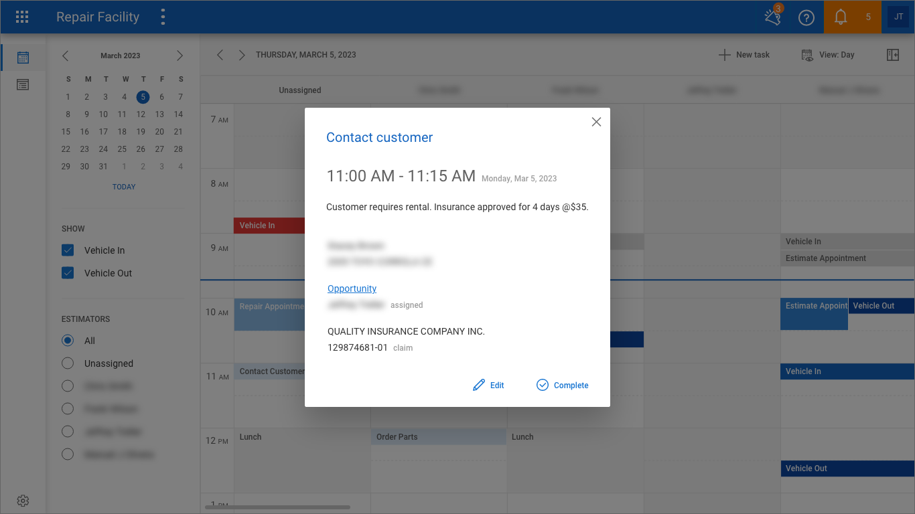Open the Vehicle Out event at 10 AM
The image size is (915, 514).
click(x=882, y=306)
